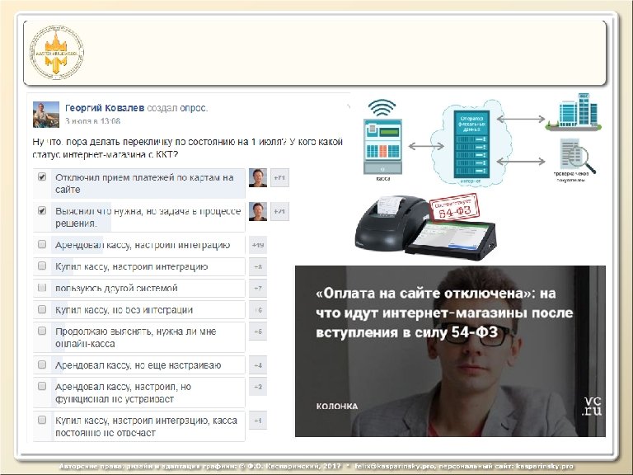This screenshot has width=633, height=475.
Task: Select 'пользуюсь другой системой' checkbox
Action: pyautogui.click(x=42, y=288)
